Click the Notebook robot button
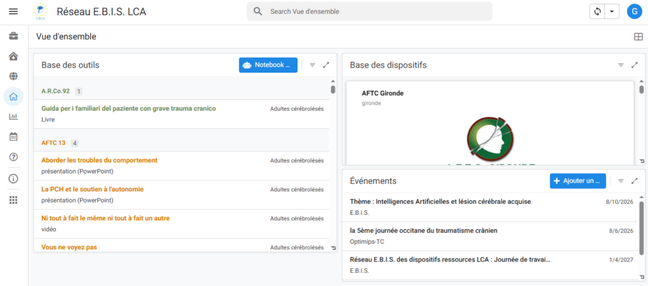 point(268,65)
